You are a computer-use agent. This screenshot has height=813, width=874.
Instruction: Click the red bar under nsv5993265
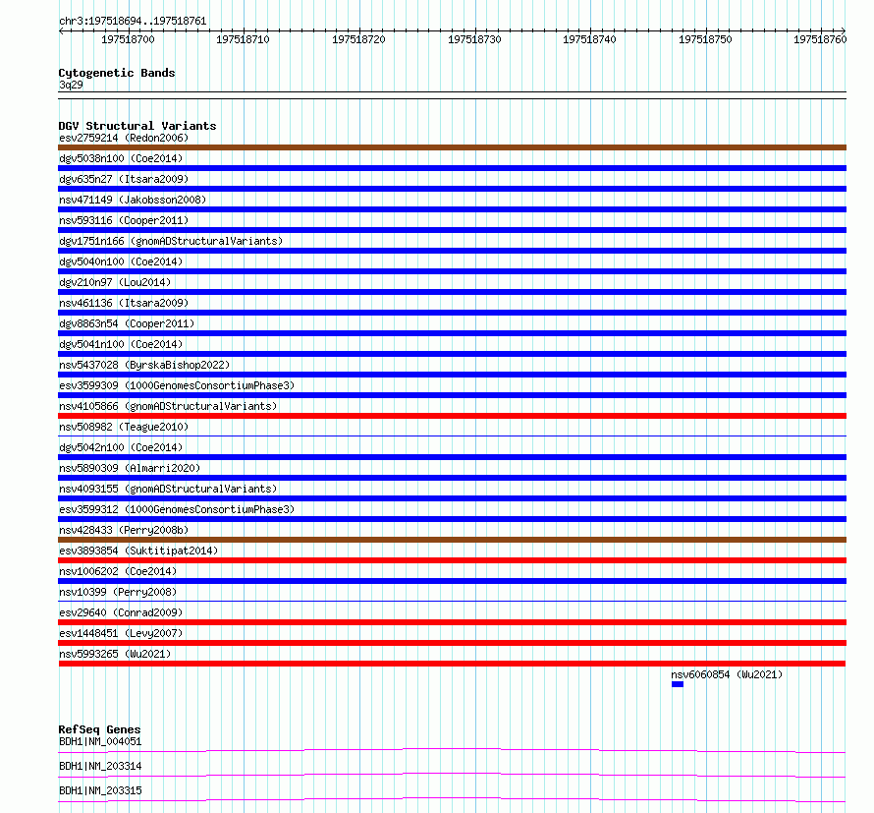coord(452,664)
